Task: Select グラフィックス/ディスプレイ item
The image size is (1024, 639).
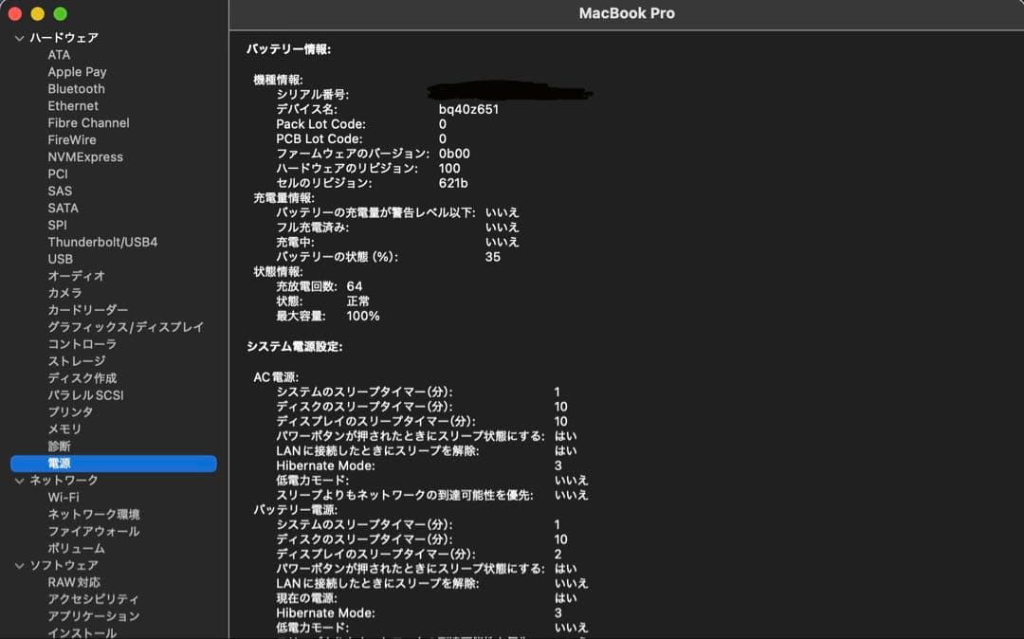Action: pyautogui.click(x=125, y=327)
